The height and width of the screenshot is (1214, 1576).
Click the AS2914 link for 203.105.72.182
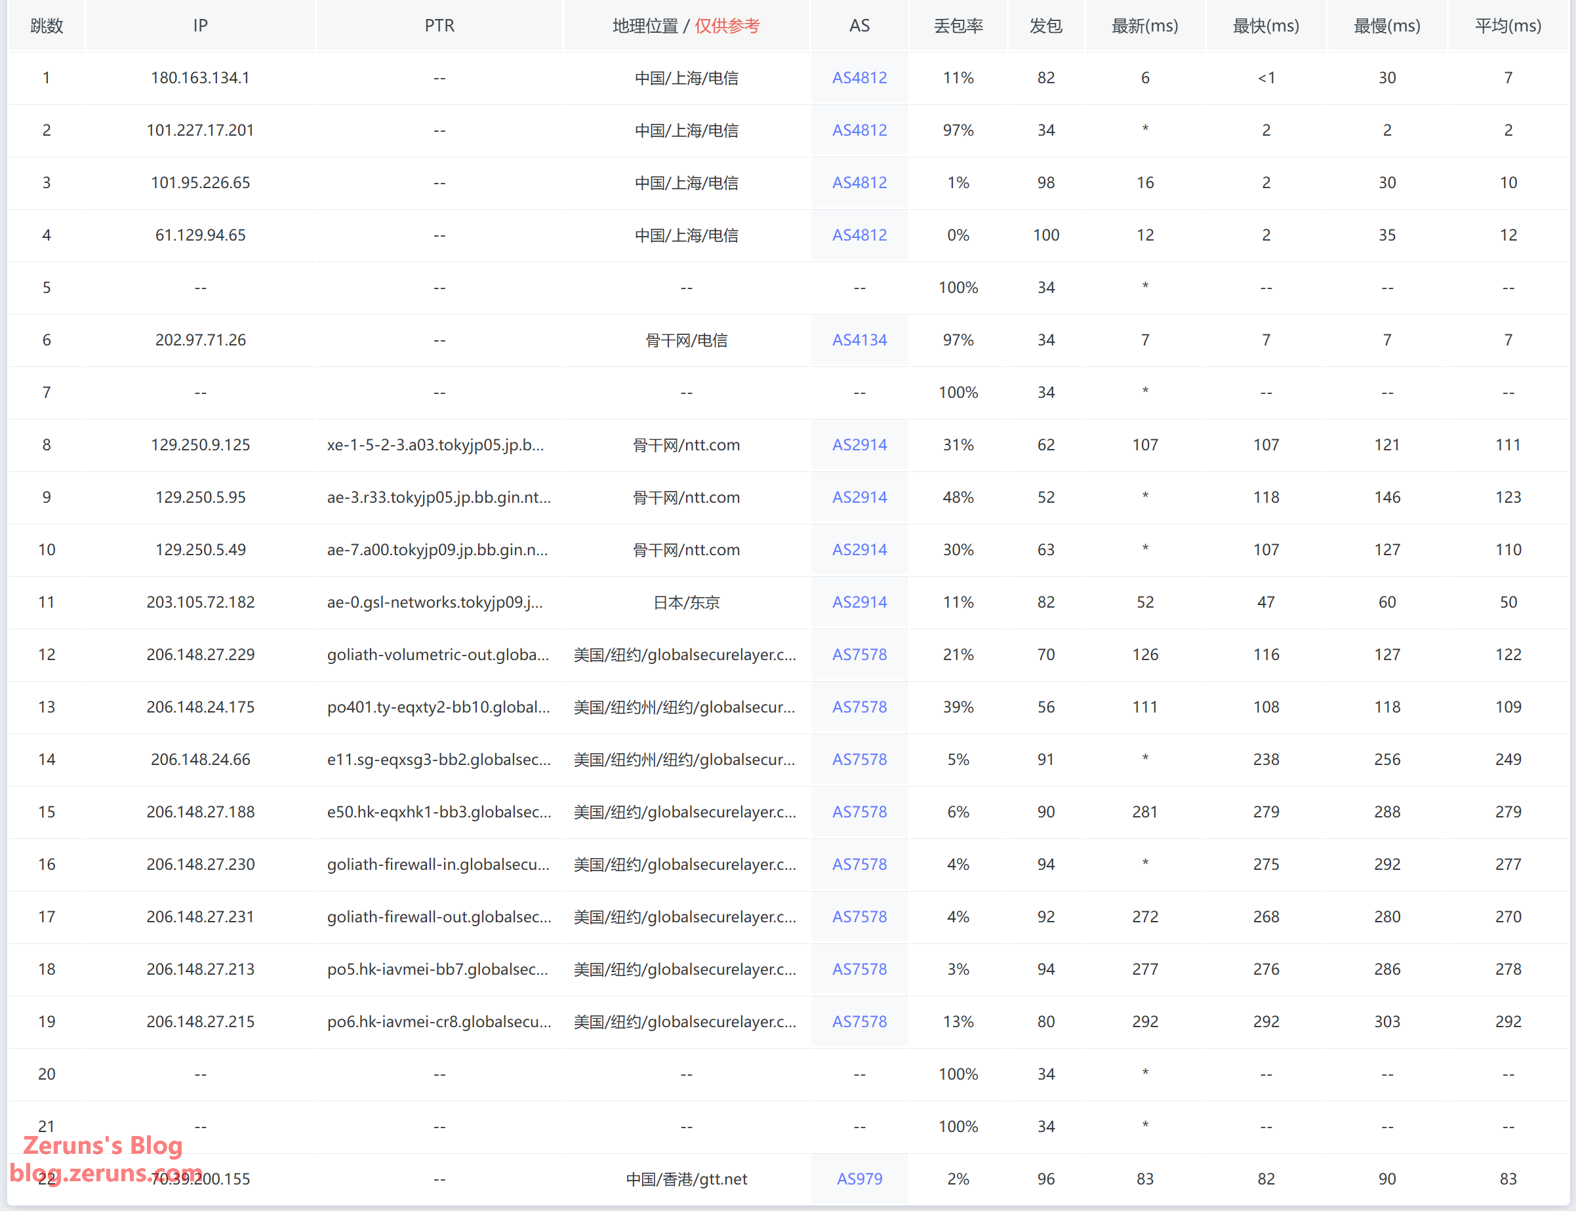point(859,602)
